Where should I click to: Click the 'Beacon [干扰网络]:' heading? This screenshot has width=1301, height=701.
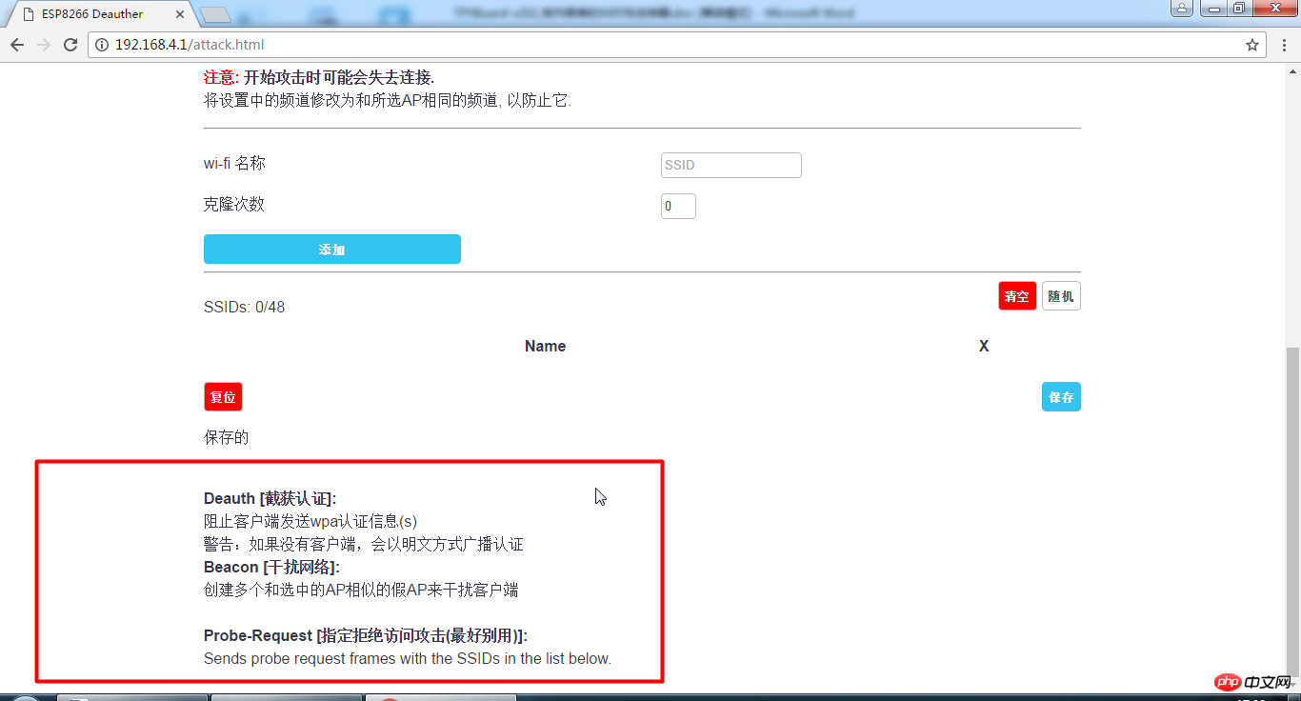271,567
